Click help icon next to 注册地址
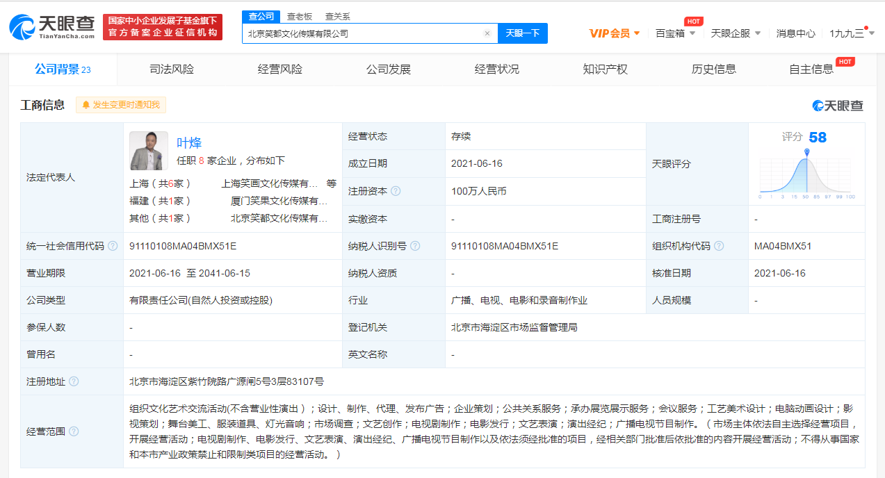This screenshot has height=478, width=885. click(74, 381)
